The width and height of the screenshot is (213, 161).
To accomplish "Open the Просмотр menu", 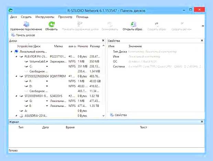I will pos(65,17).
